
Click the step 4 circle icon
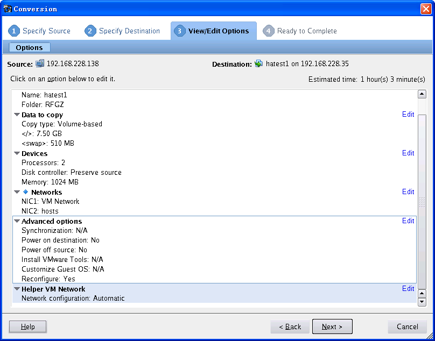269,31
